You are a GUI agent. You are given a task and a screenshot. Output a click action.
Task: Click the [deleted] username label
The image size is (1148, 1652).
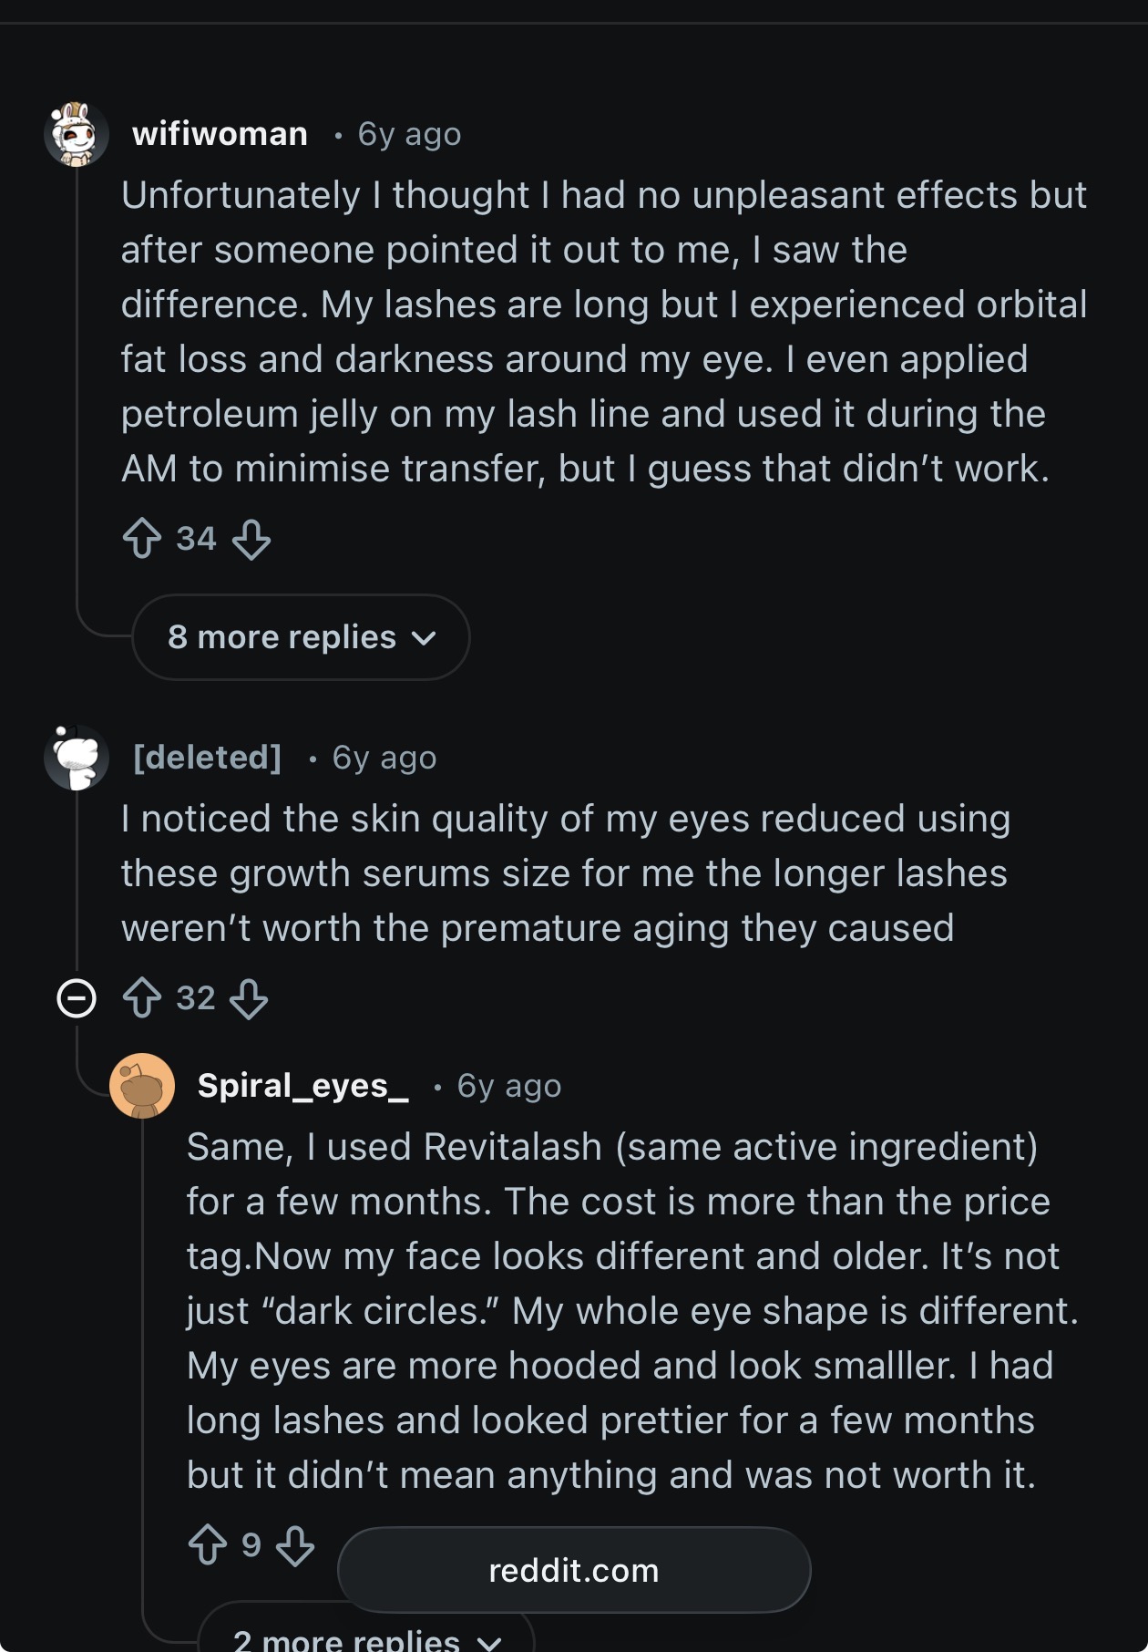pyautogui.click(x=207, y=758)
